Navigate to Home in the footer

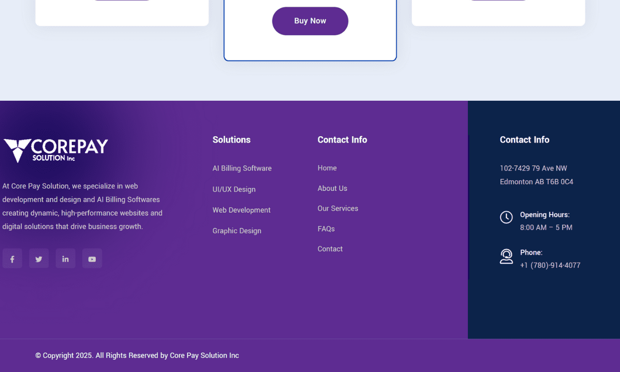point(327,168)
